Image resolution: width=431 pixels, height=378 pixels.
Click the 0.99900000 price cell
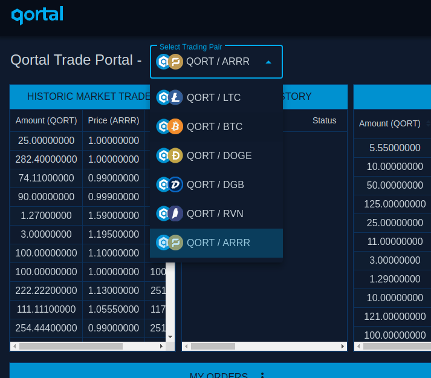pyautogui.click(x=114, y=197)
